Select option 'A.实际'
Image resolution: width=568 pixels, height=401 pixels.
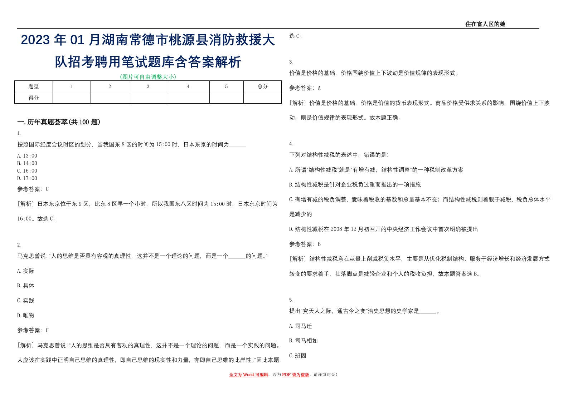click(26, 271)
